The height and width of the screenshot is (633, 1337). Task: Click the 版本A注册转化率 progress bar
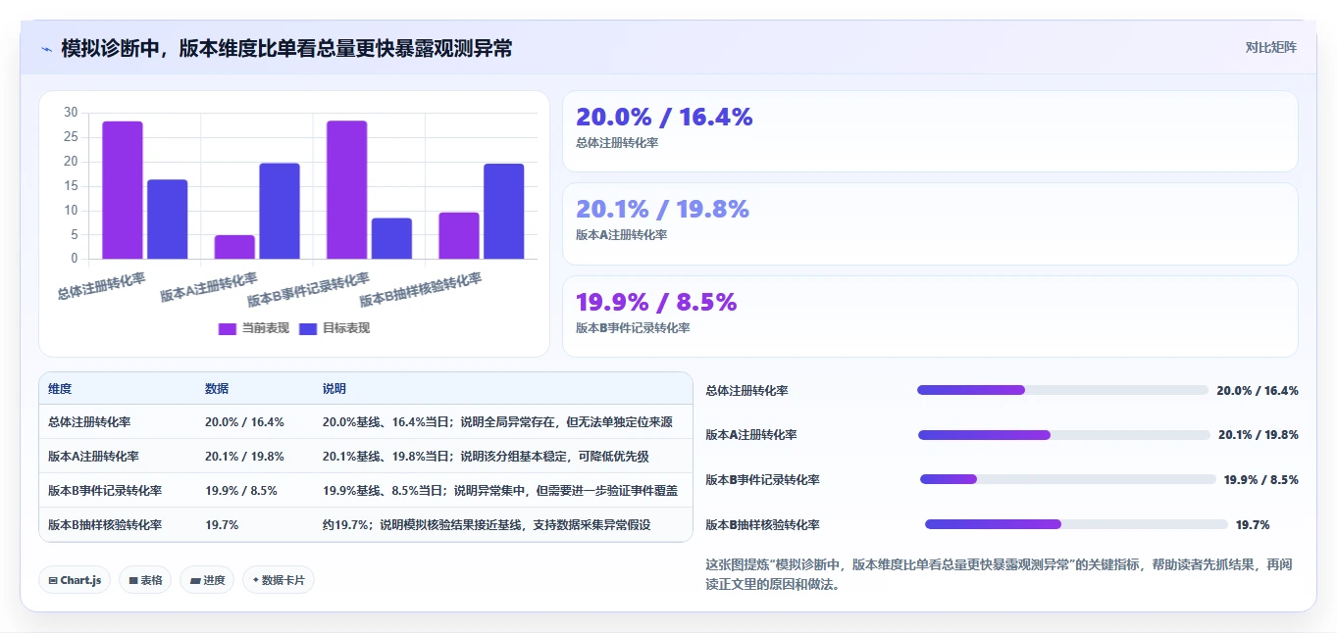click(1064, 435)
